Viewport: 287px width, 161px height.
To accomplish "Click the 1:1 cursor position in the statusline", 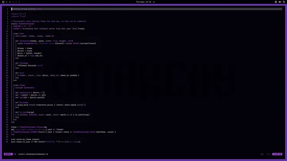I will coord(268,154).
